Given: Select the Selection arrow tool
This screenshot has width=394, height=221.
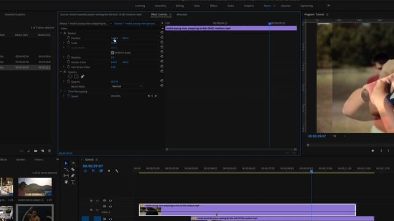Looking at the screenshot, I should [x=66, y=163].
